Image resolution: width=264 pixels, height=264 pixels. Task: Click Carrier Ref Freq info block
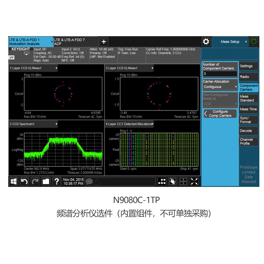(173, 55)
